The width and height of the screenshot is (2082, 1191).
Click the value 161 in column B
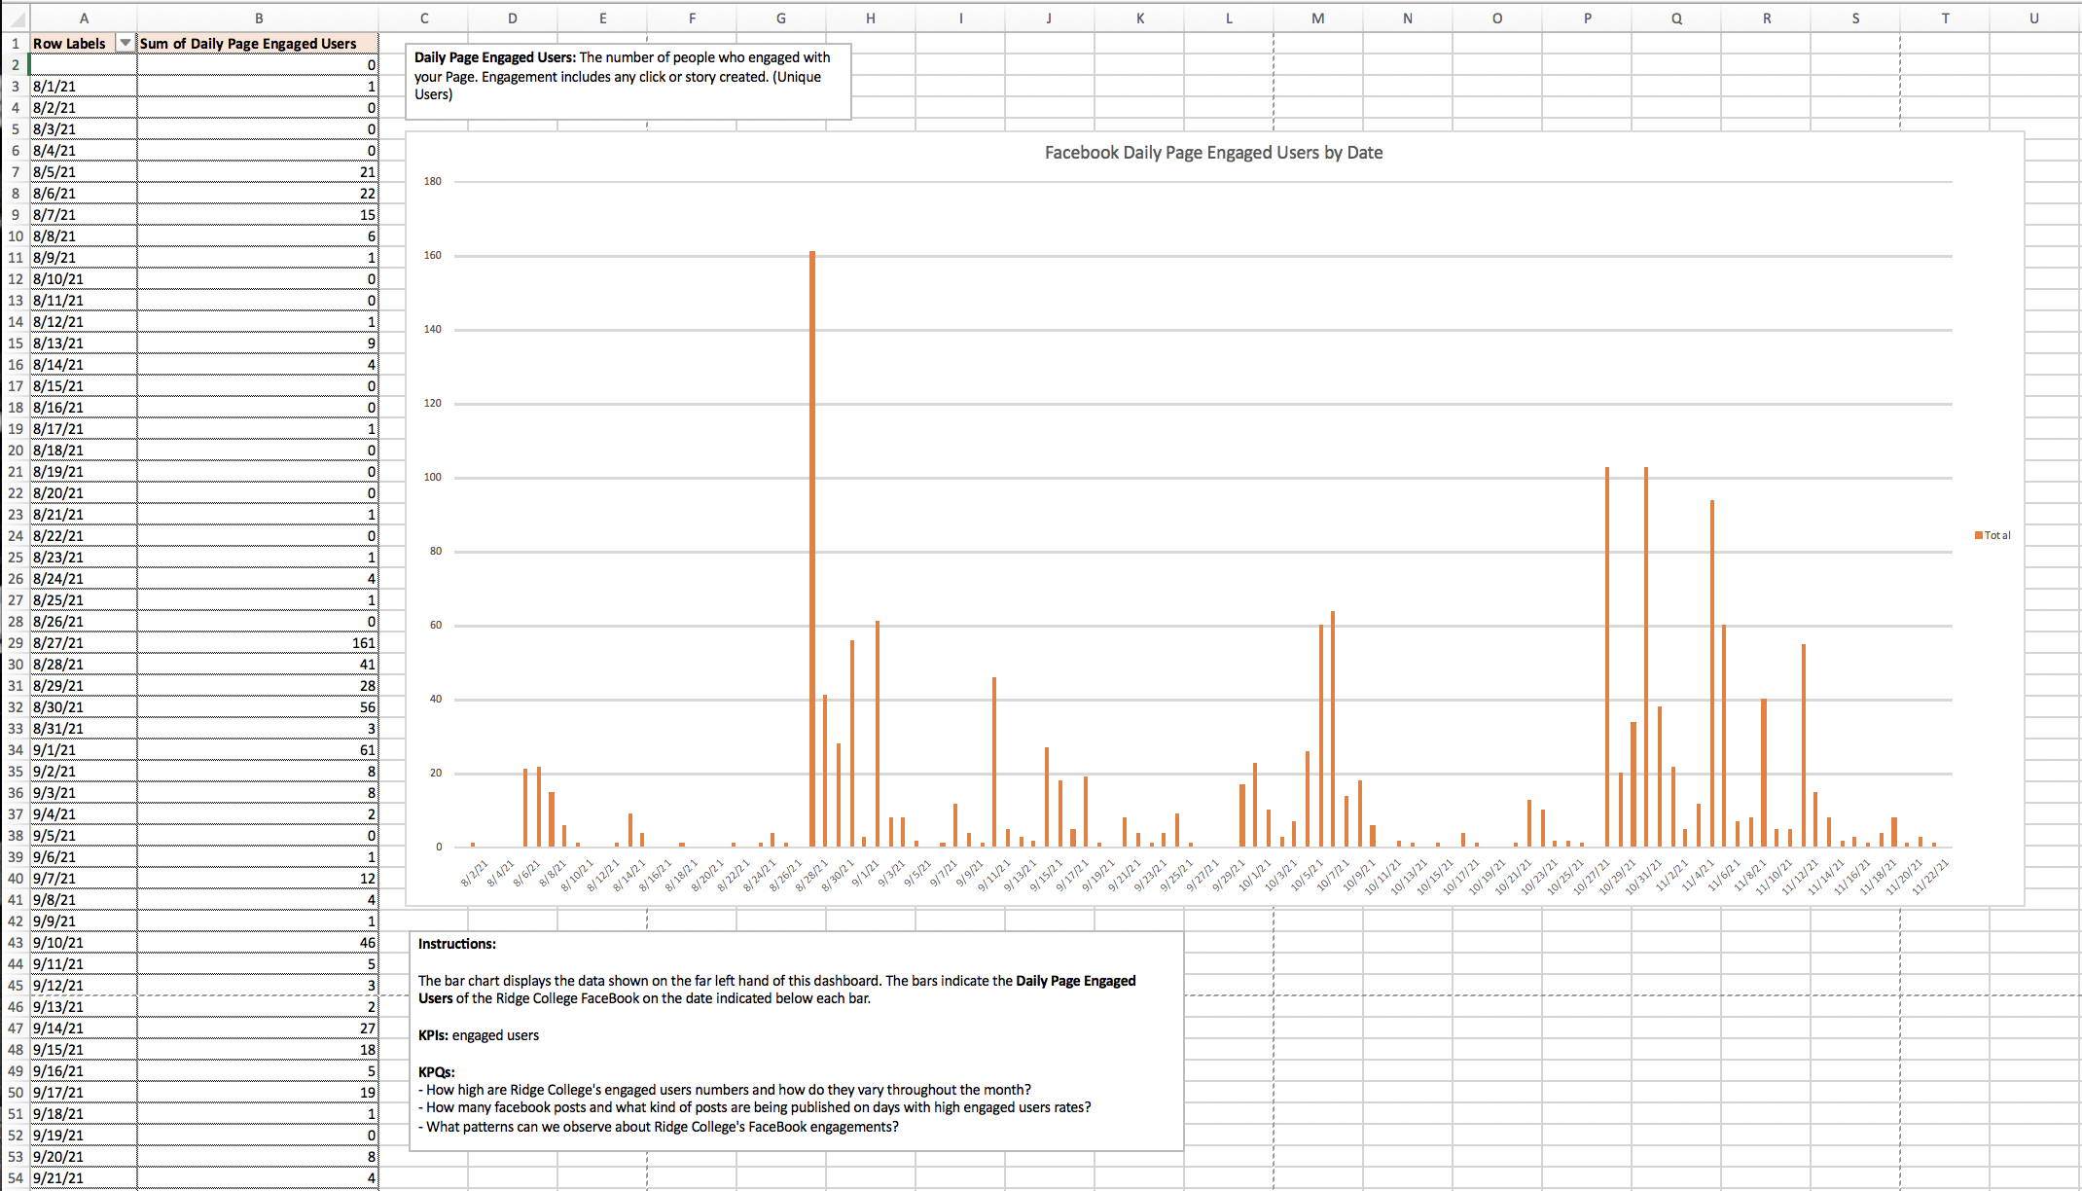pos(258,643)
